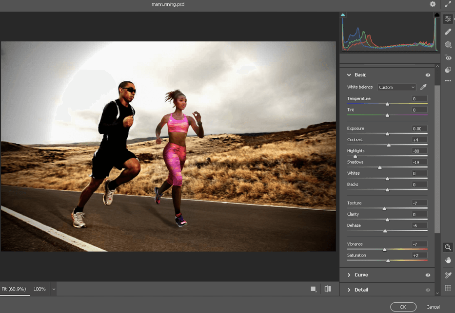Image resolution: width=455 pixels, height=313 pixels.
Task: Open the White balance Custom dropdown
Action: tap(396, 87)
